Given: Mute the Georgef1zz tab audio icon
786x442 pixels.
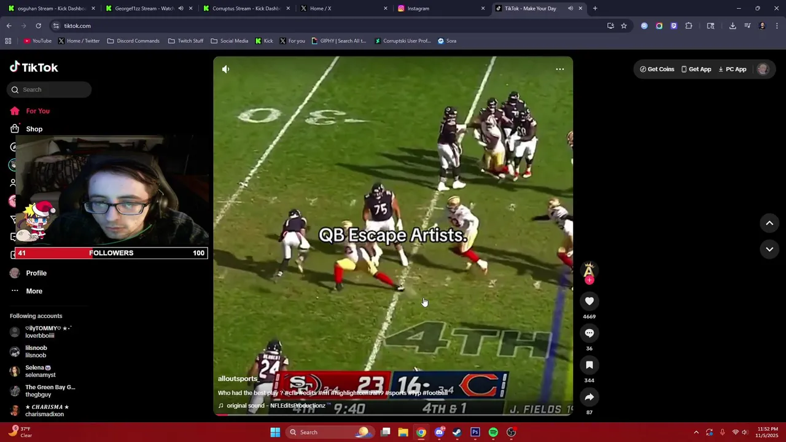Looking at the screenshot, I should click(x=181, y=9).
